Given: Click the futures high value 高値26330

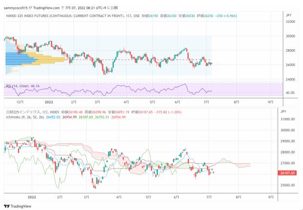Looking at the screenshot, I should (168, 16).
